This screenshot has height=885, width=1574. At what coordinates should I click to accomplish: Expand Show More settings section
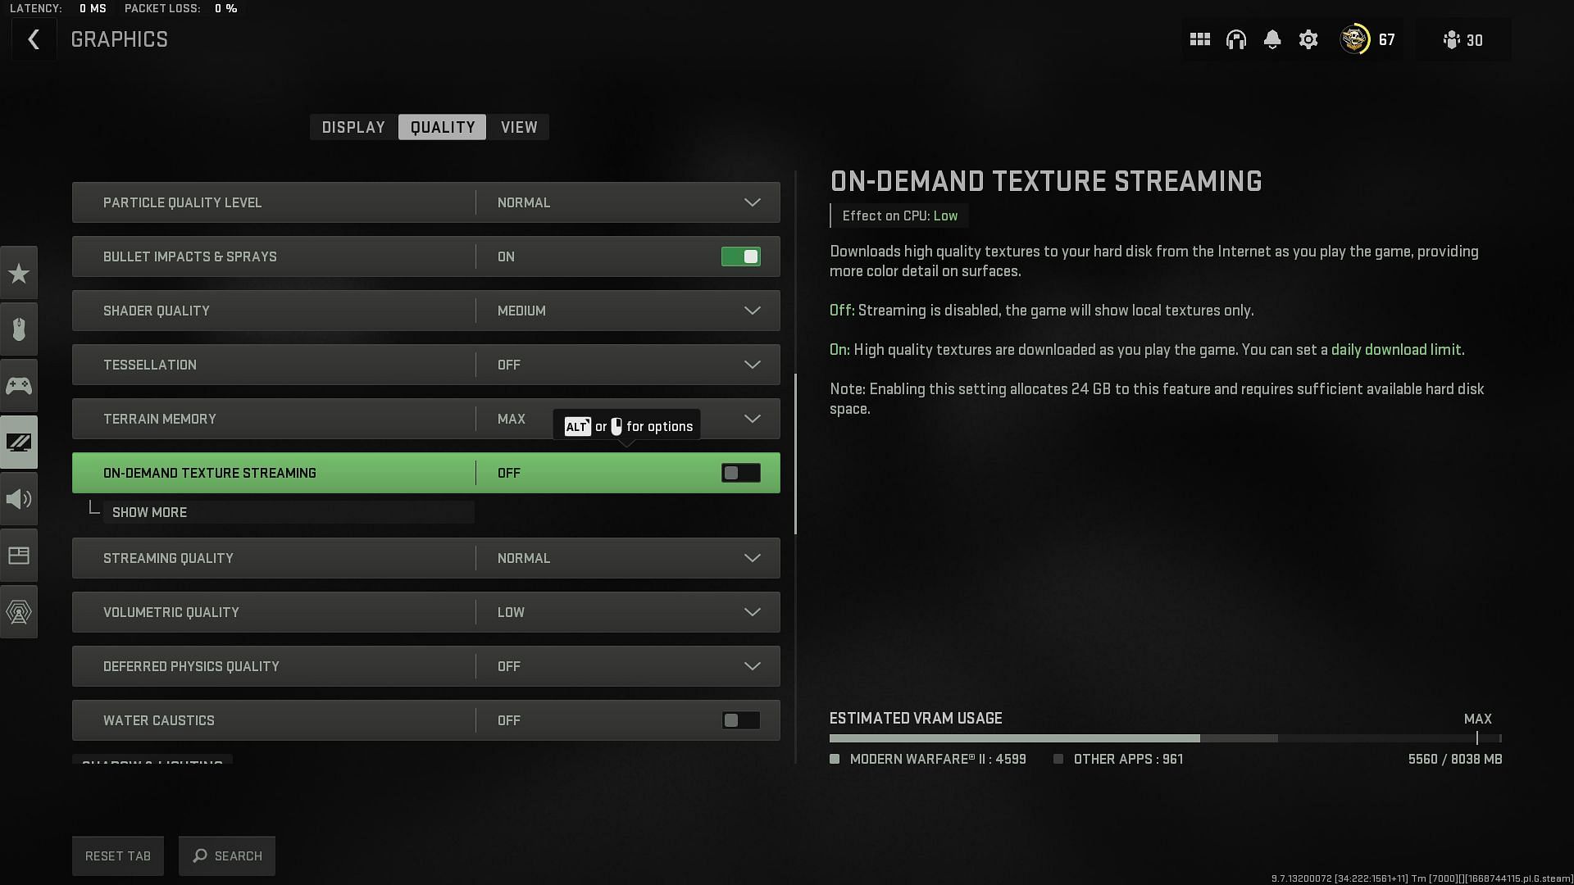point(149,511)
